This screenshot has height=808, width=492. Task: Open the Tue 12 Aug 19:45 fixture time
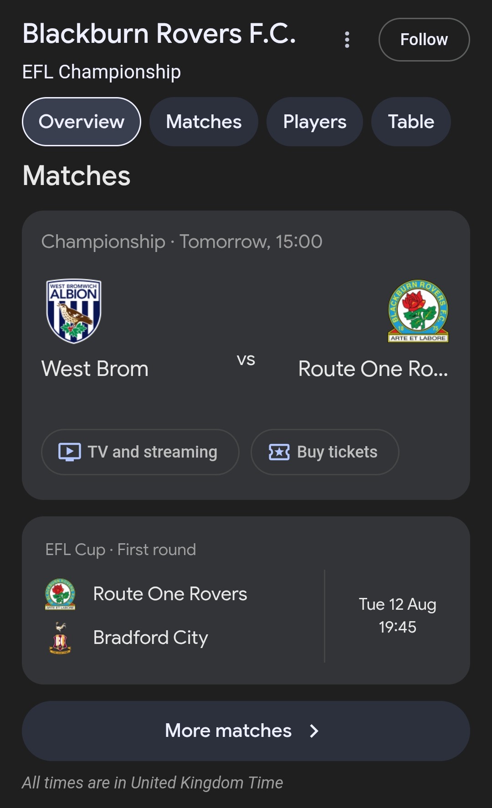point(397,615)
